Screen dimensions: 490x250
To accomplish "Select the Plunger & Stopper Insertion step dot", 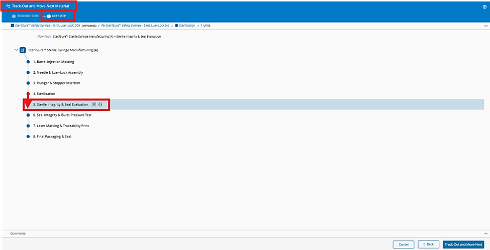I will pos(28,83).
